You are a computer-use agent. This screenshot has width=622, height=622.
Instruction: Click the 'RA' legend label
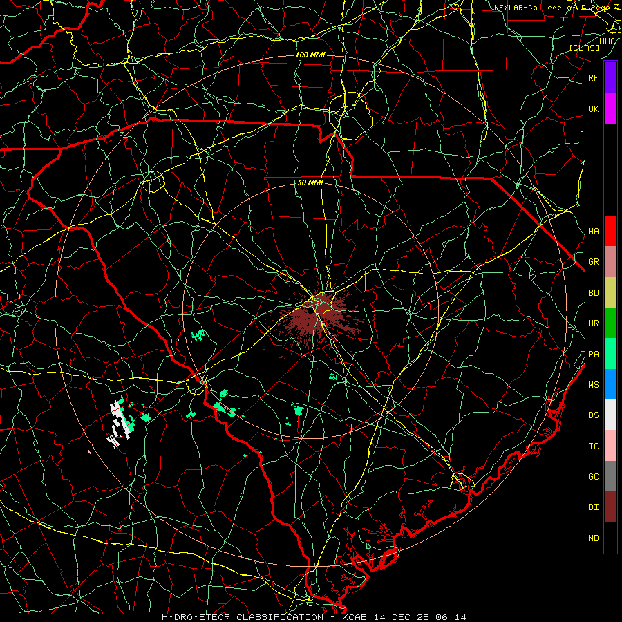[593, 355]
